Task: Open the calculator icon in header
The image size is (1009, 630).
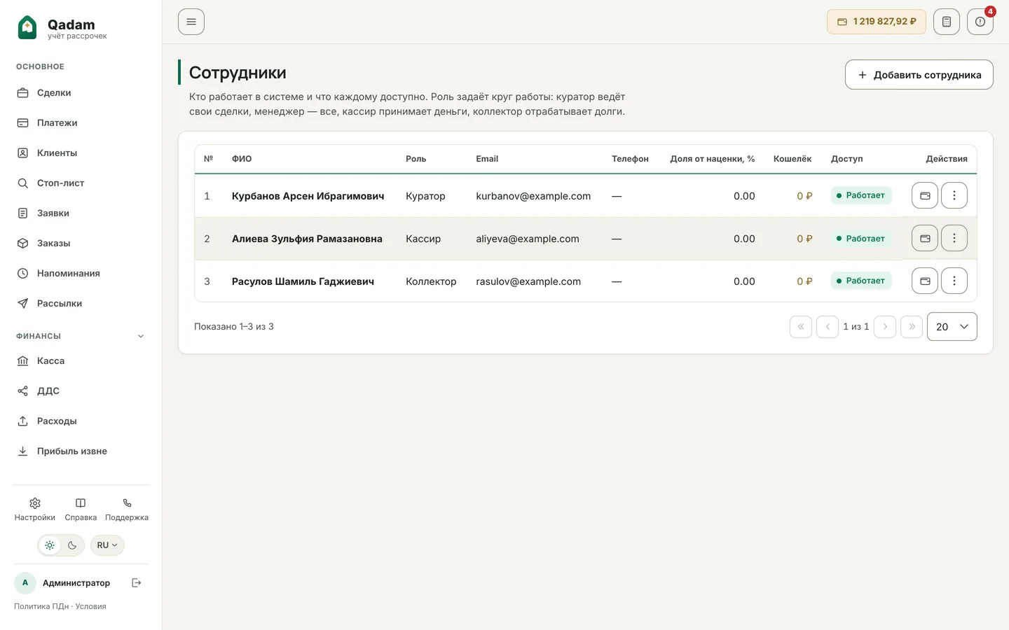Action: point(946,22)
